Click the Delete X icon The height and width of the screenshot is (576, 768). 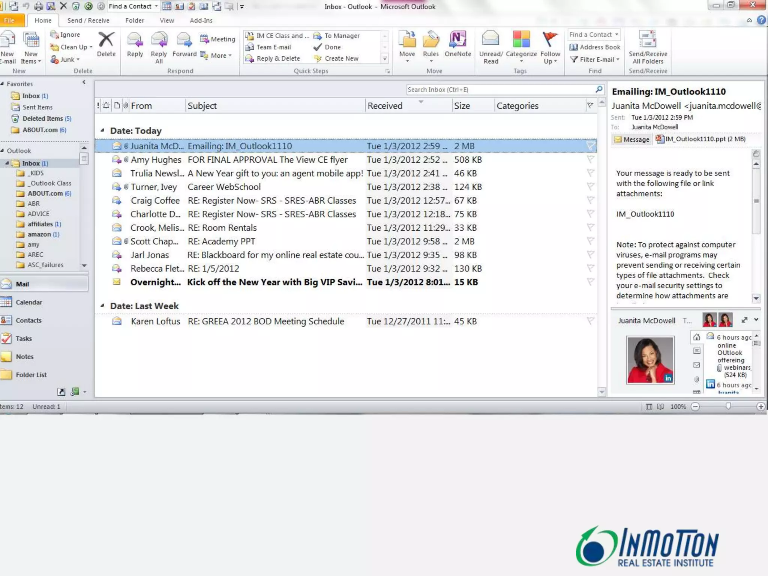[x=106, y=40]
